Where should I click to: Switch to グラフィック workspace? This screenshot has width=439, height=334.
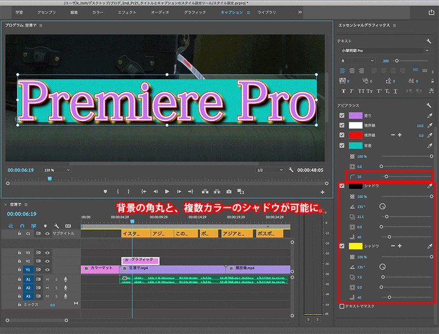point(195,12)
